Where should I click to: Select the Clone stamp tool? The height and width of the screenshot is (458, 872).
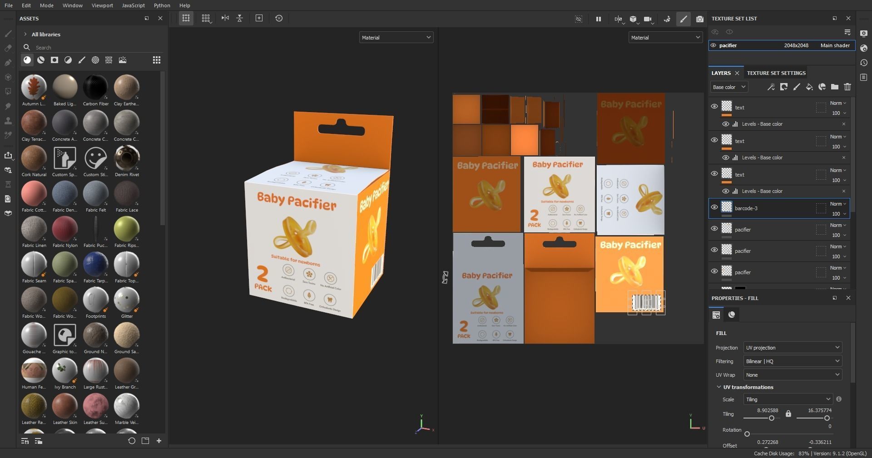tap(8, 121)
